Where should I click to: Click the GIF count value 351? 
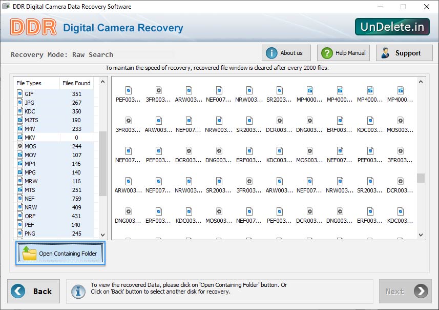[x=76, y=94]
